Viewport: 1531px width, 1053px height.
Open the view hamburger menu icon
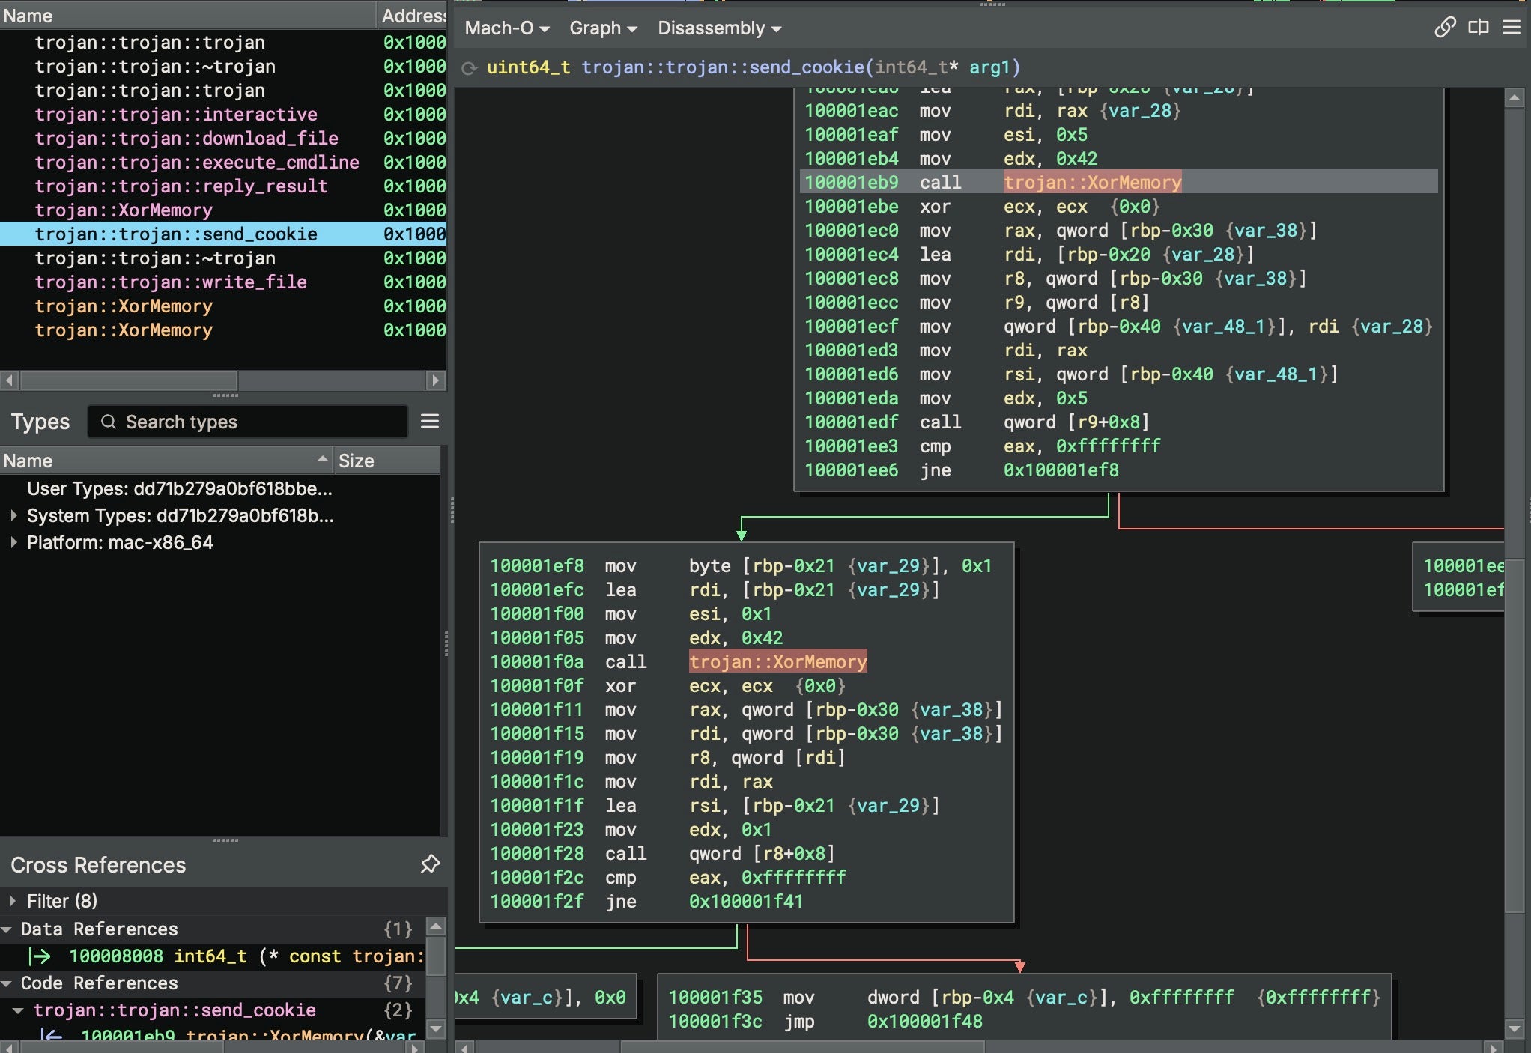point(1512,28)
